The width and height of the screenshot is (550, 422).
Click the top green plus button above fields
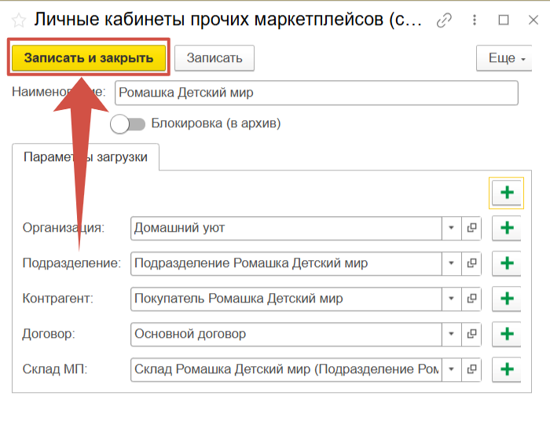click(507, 193)
